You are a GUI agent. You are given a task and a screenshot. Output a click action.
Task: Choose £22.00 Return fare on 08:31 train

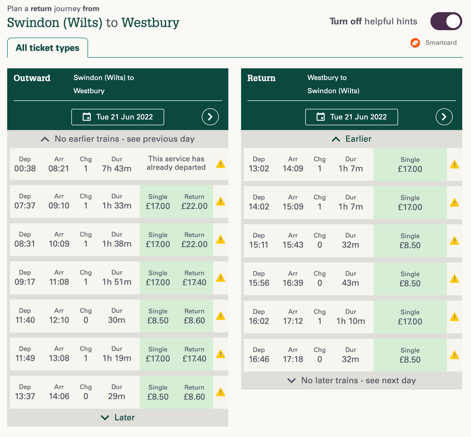tap(194, 240)
